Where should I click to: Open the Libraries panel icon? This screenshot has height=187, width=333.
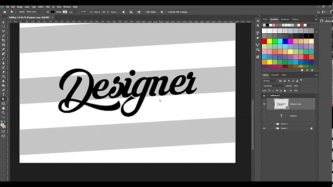point(322,21)
